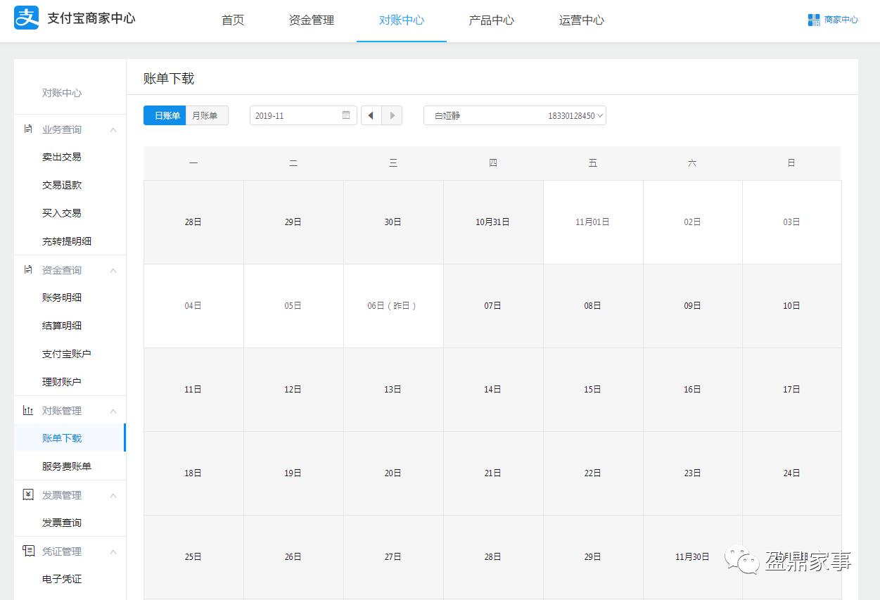Go to next month arrow

392,115
